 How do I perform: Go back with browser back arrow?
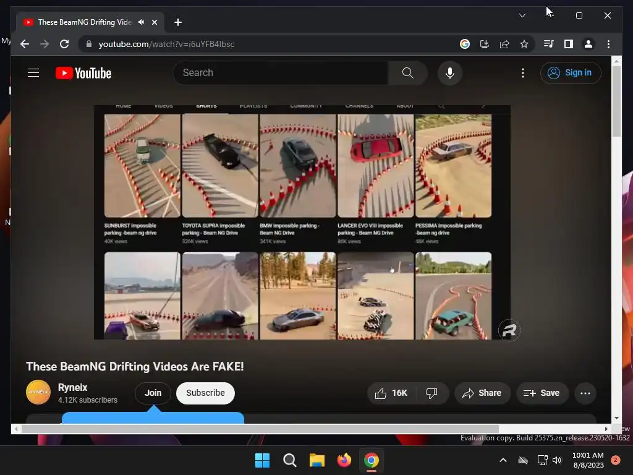click(x=25, y=44)
